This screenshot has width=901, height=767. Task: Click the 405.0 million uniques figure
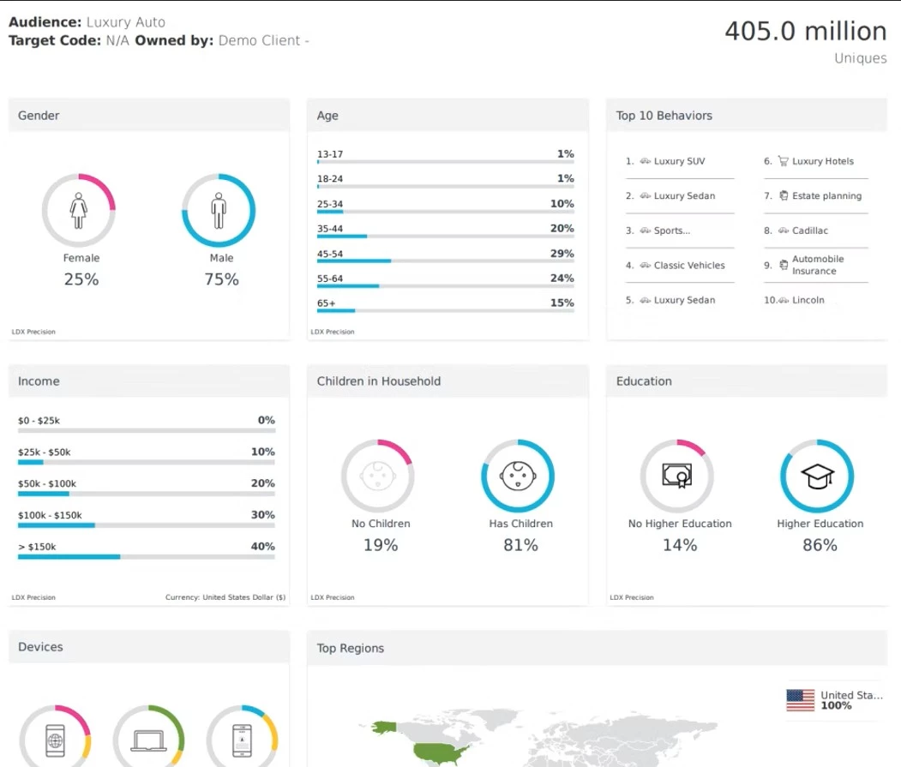(x=806, y=31)
